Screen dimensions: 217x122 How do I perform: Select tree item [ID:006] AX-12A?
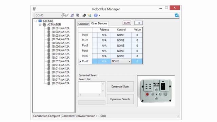click(x=60, y=47)
